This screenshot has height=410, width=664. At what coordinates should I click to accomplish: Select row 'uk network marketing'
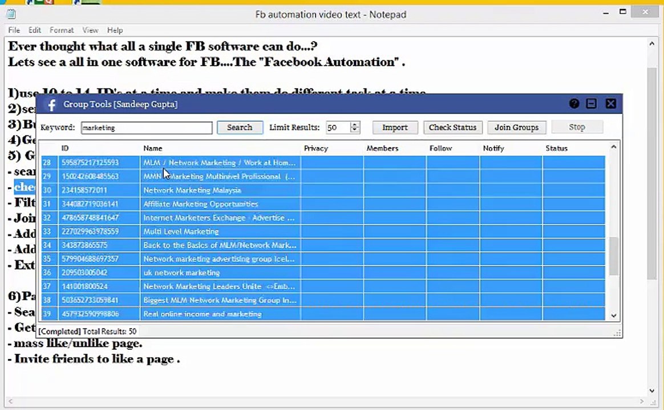point(323,273)
